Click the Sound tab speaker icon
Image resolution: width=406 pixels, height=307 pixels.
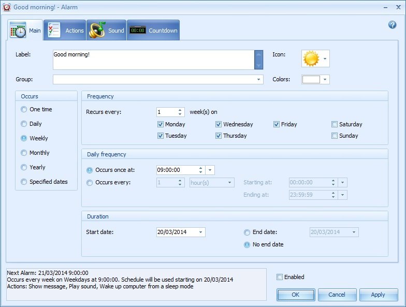[x=97, y=30]
